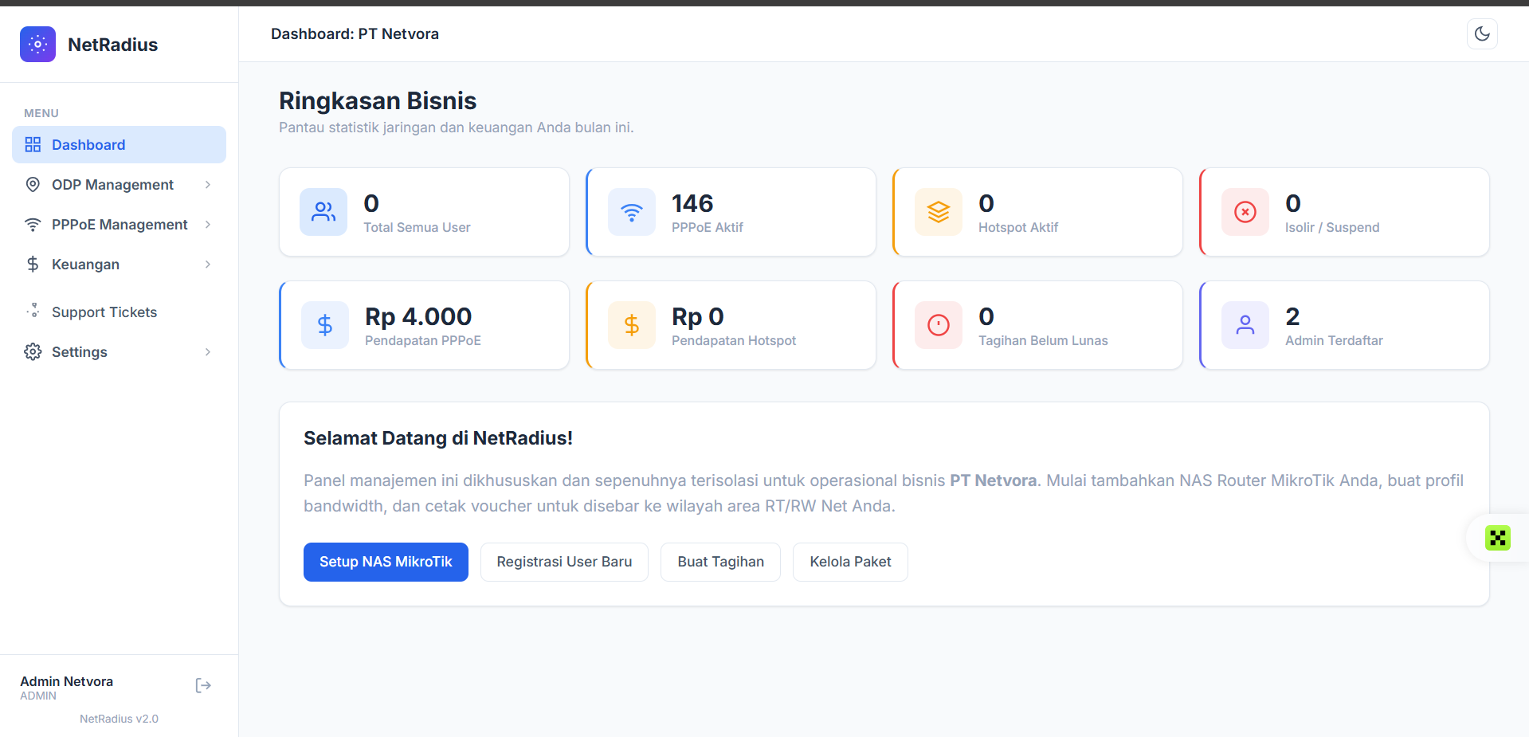Click the green floating widget icon
The height and width of the screenshot is (737, 1529).
click(1497, 539)
